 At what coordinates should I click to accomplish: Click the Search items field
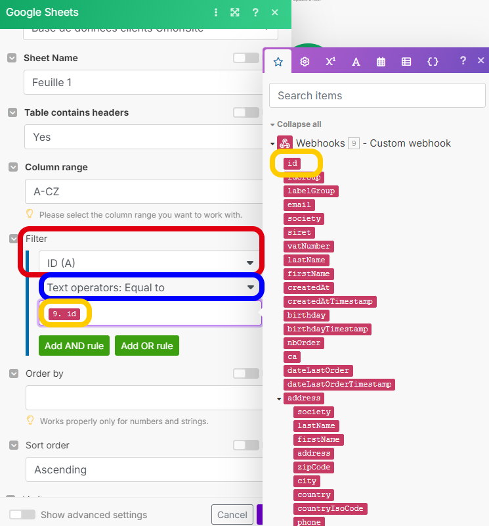377,95
